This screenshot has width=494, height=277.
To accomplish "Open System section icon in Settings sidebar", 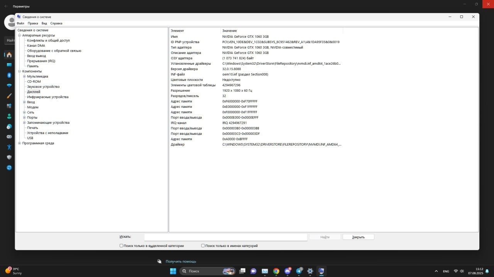I will (x=9, y=65).
